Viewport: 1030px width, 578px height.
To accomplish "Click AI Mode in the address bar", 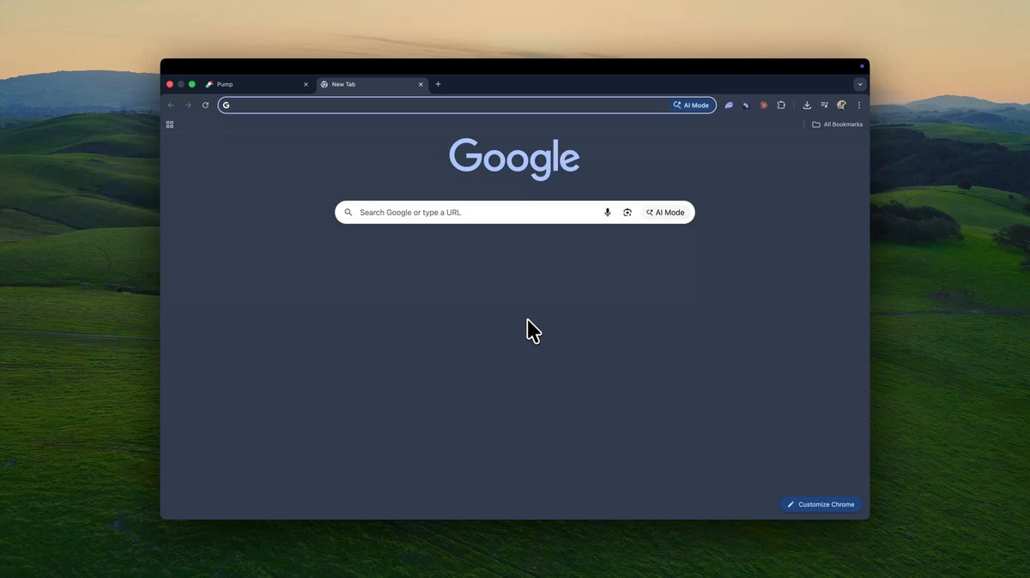I will tap(692, 105).
